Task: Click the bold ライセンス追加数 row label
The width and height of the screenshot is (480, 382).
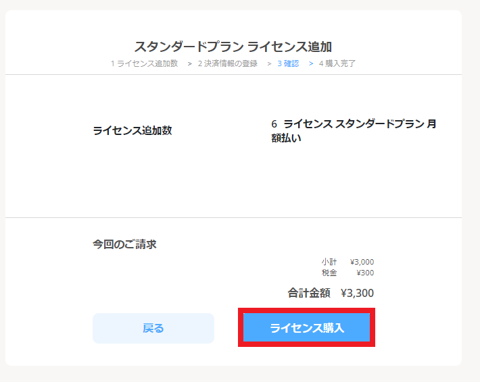Action: click(x=133, y=130)
